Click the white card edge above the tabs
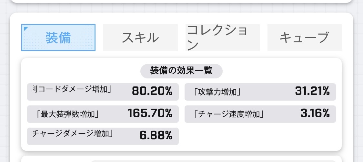 click(x=181, y=1)
